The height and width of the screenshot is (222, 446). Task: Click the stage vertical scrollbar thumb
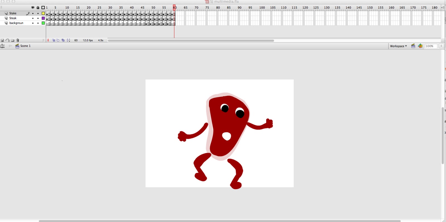pos(443,136)
